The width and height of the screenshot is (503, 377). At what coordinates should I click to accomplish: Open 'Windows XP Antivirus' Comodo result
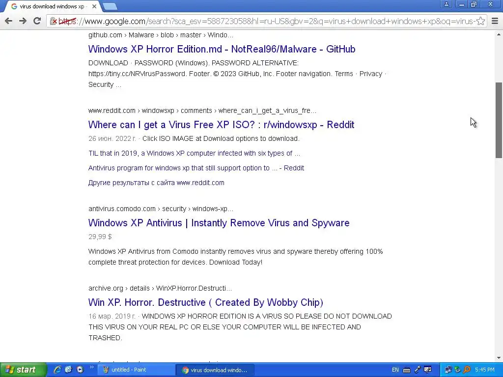[219, 223]
